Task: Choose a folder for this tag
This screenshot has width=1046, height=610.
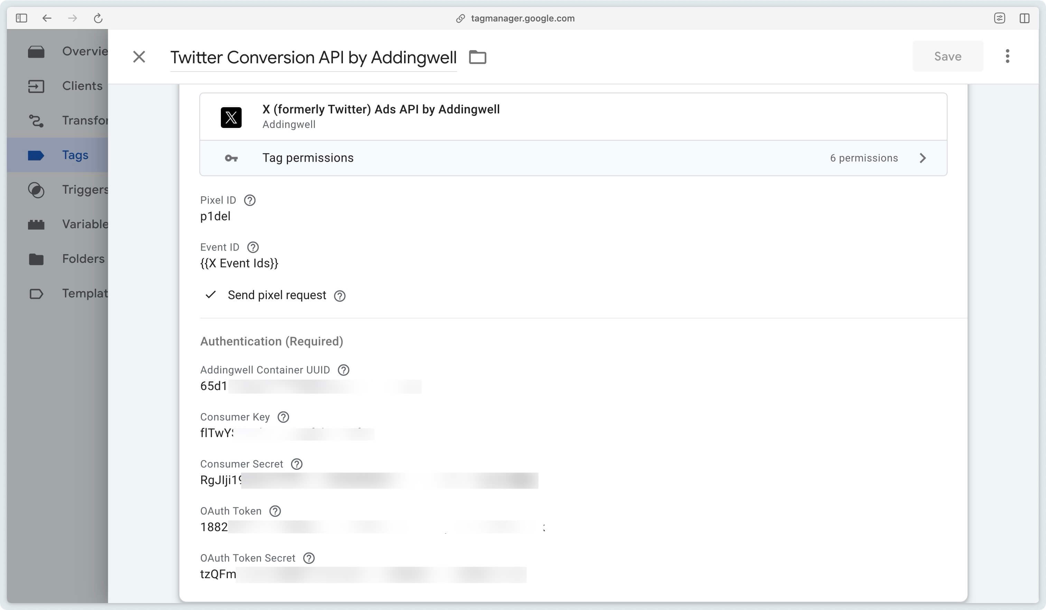Action: (477, 57)
